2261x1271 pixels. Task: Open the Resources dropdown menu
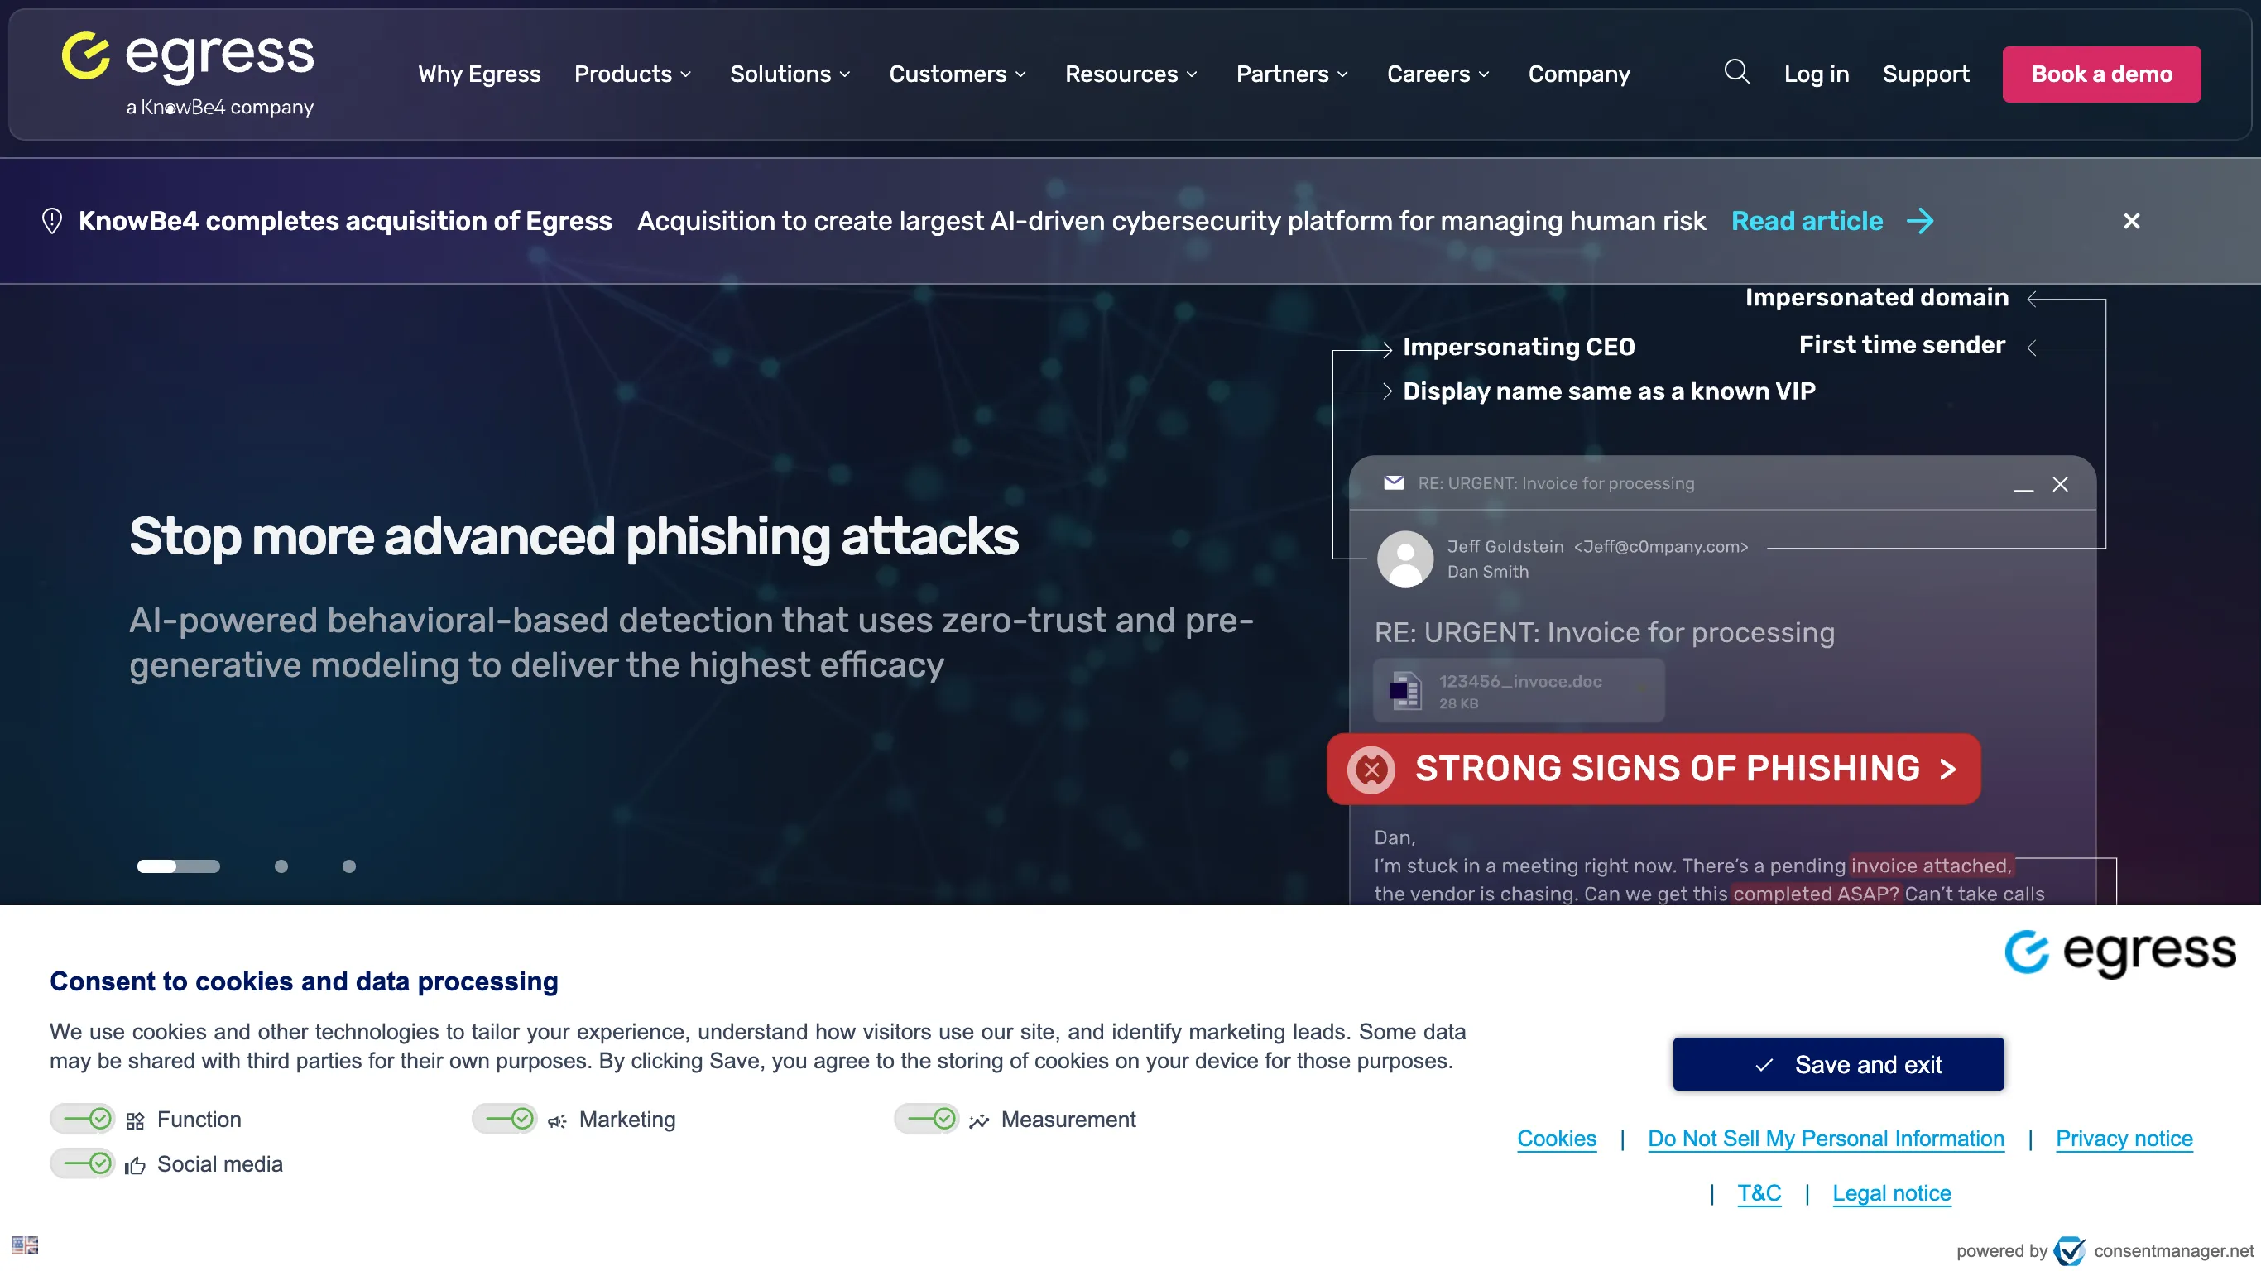pyautogui.click(x=1130, y=74)
